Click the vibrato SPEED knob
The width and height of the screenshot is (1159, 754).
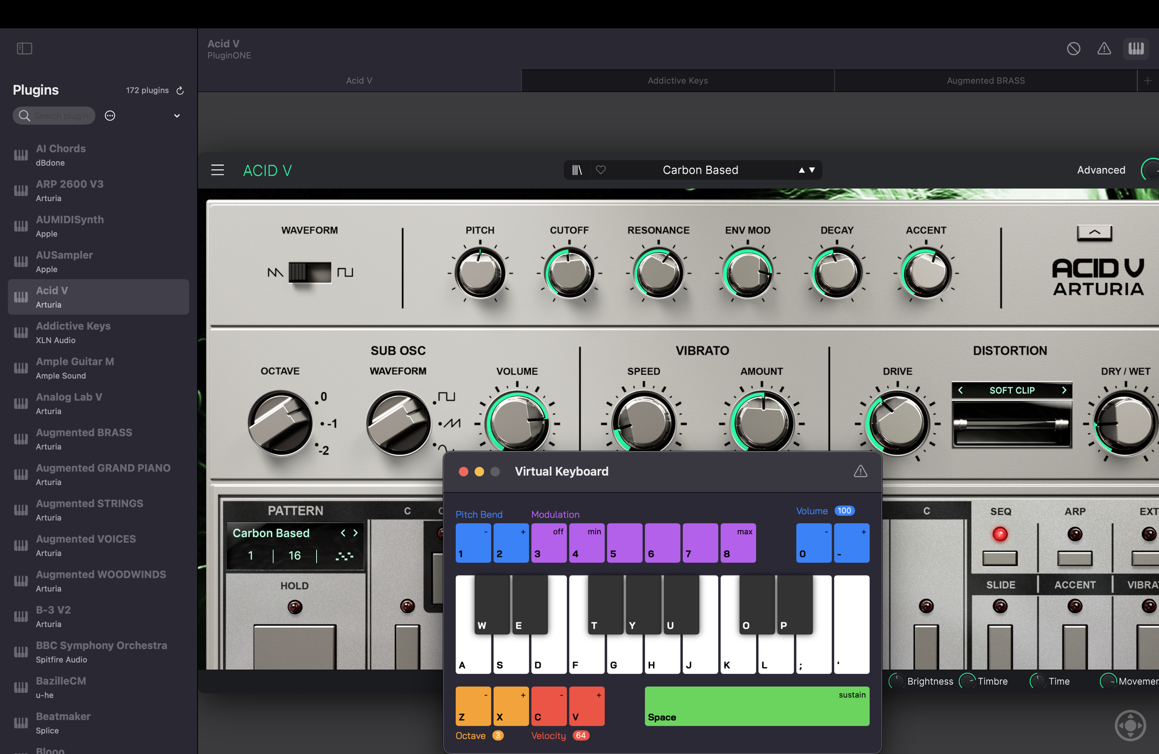click(x=643, y=423)
